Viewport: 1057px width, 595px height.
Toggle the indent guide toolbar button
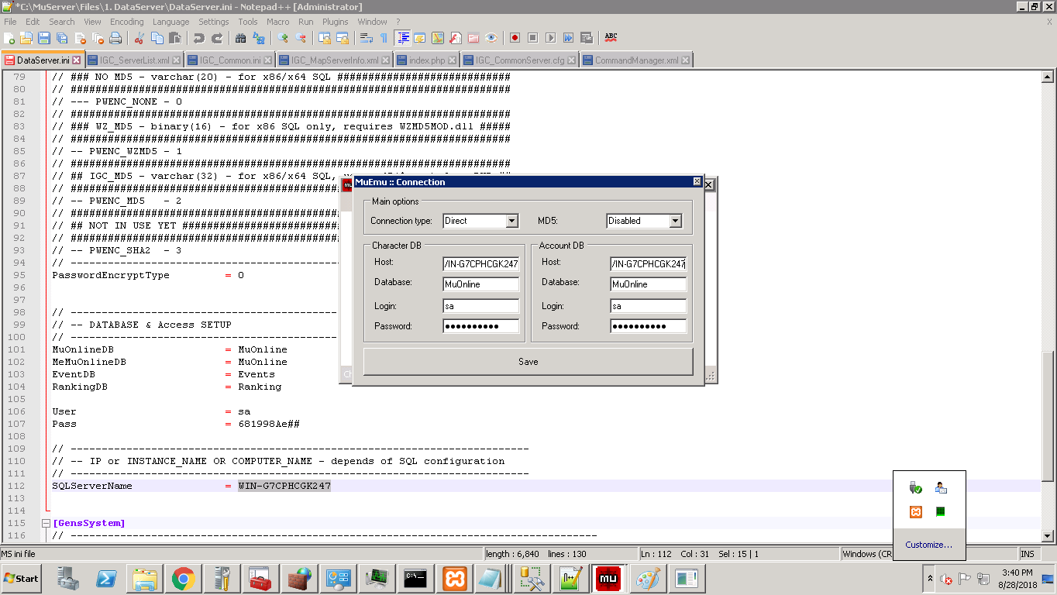click(x=402, y=38)
